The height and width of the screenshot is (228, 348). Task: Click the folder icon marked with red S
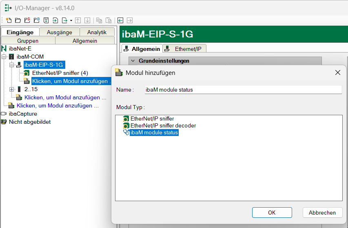[27, 20]
